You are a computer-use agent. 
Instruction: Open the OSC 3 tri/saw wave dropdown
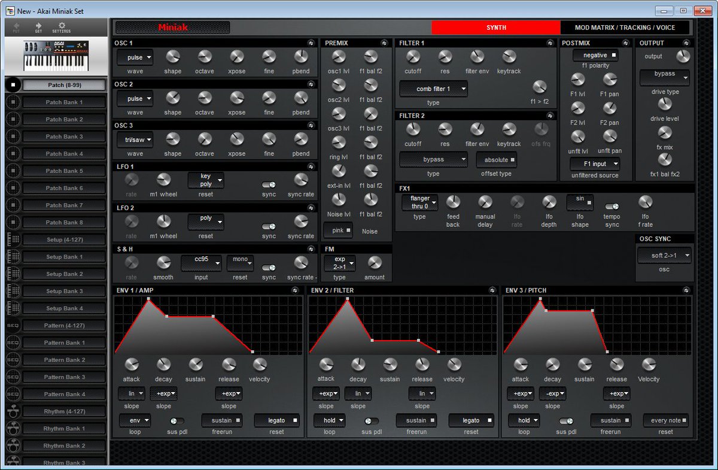[x=135, y=140]
